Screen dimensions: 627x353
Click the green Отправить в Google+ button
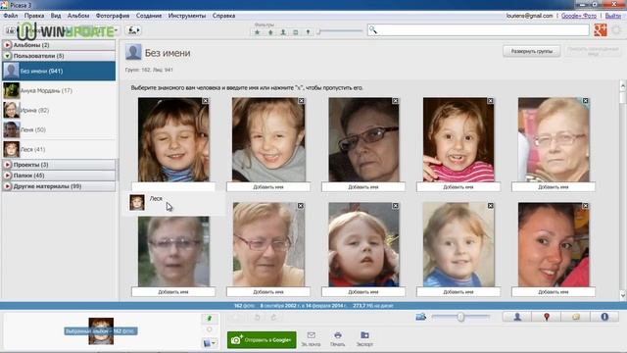point(262,340)
